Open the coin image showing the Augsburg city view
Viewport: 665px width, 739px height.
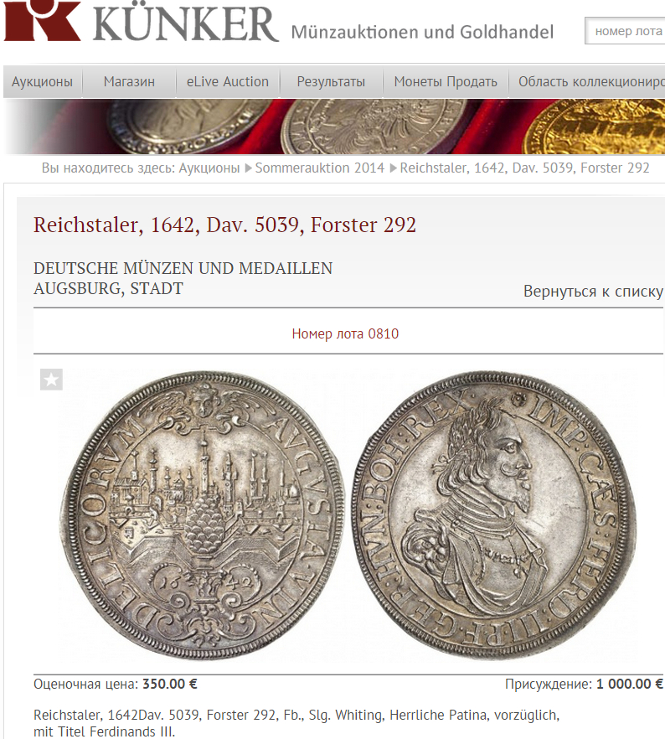tap(202, 515)
